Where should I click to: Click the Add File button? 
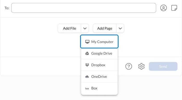pyautogui.click(x=69, y=28)
